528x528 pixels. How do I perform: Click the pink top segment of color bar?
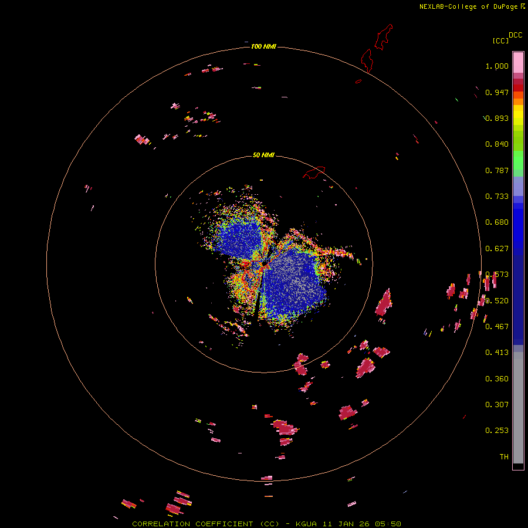tap(518, 63)
